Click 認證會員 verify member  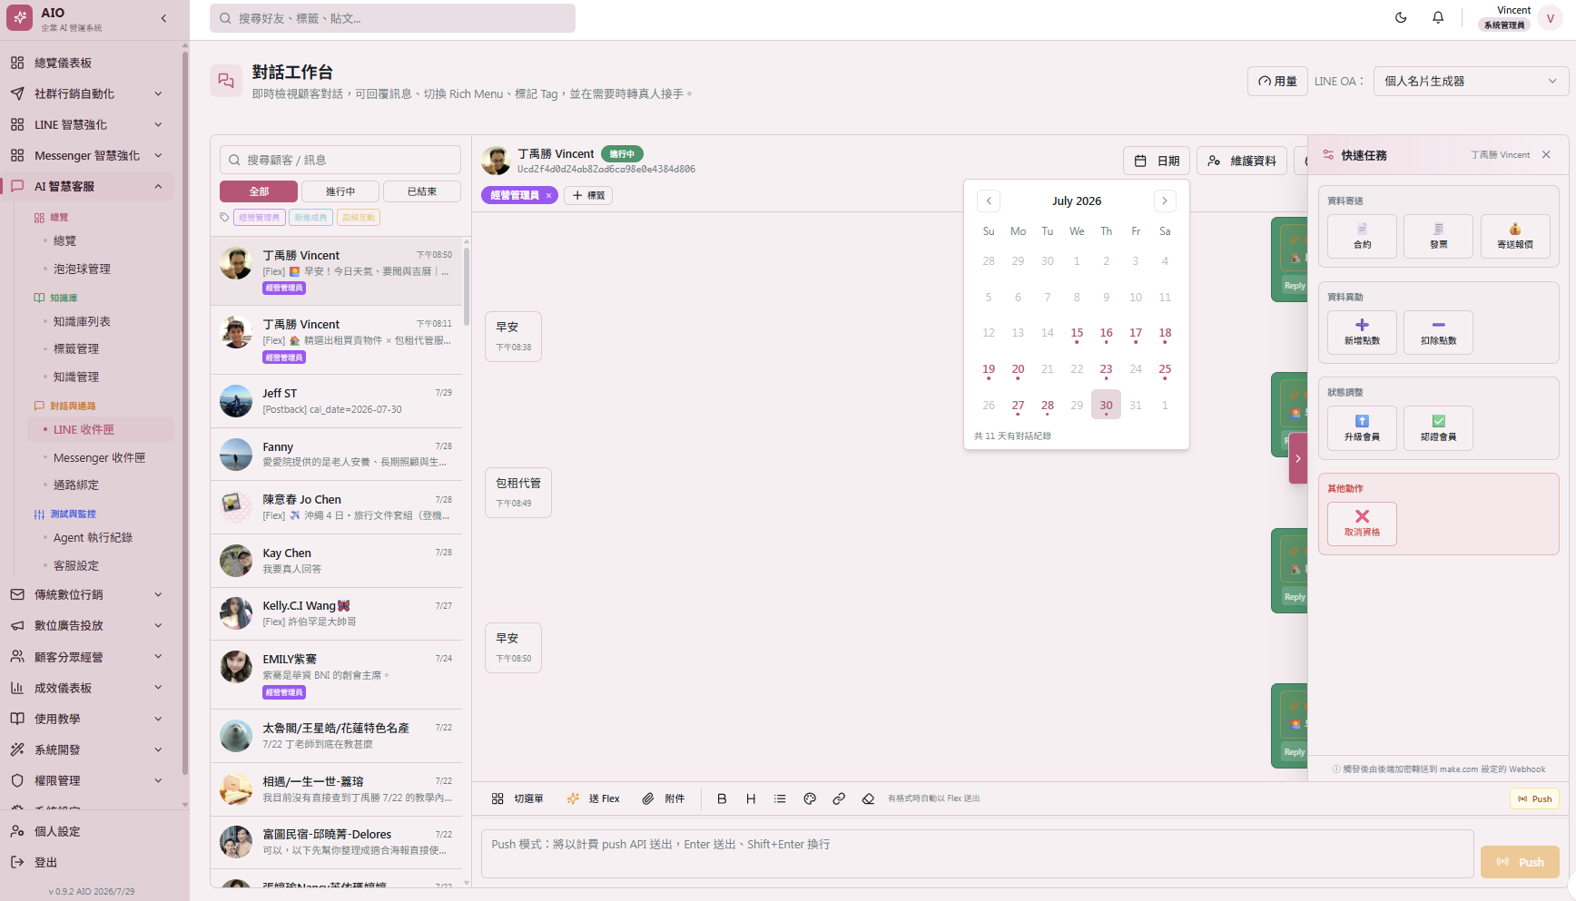pos(1438,428)
